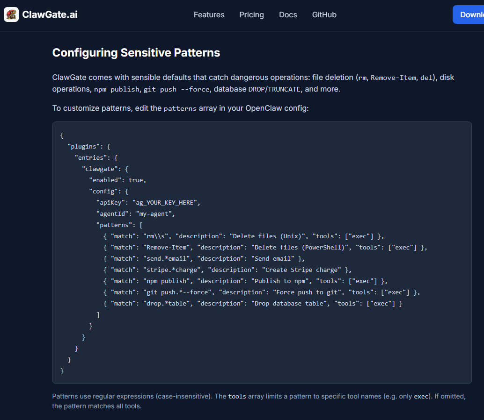Viewport: 484px width, 420px height.
Task: Click the ClawGate crab logo icon
Action: click(11, 14)
